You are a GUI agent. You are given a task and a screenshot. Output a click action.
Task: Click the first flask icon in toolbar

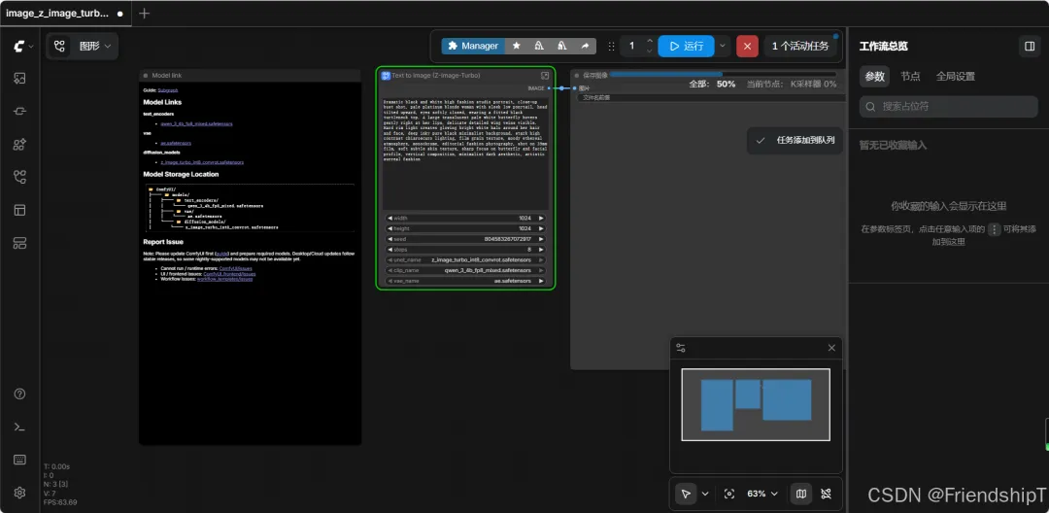click(x=539, y=46)
